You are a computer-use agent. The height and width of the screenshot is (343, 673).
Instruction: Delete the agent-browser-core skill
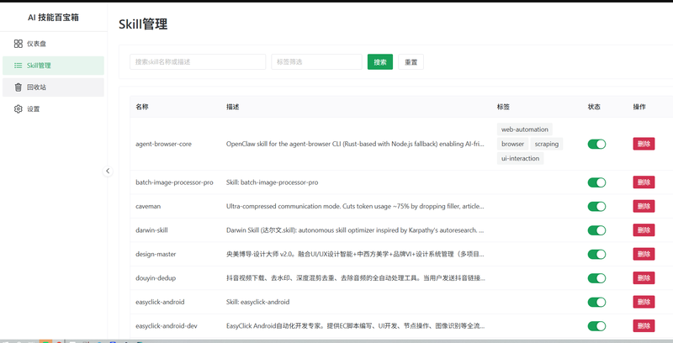coord(644,144)
